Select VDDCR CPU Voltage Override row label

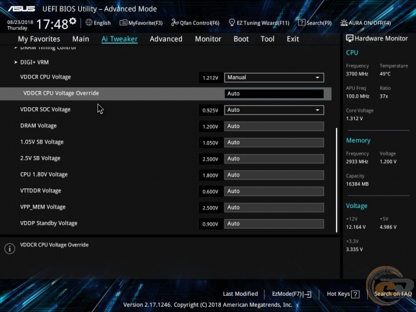pyautogui.click(x=61, y=93)
